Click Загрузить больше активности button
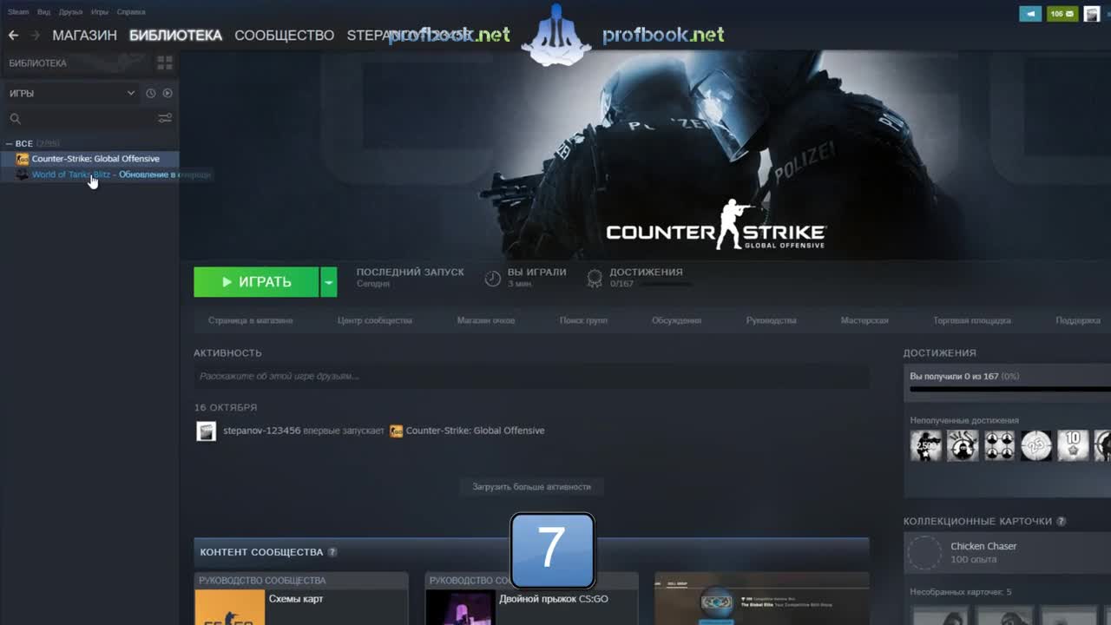 [531, 487]
